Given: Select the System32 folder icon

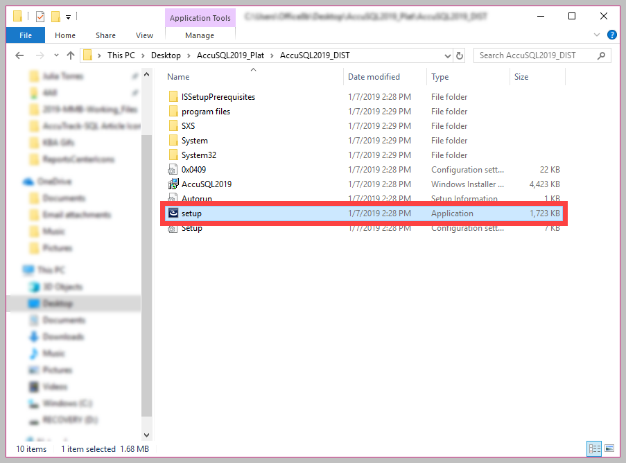Looking at the screenshot, I should 173,155.
